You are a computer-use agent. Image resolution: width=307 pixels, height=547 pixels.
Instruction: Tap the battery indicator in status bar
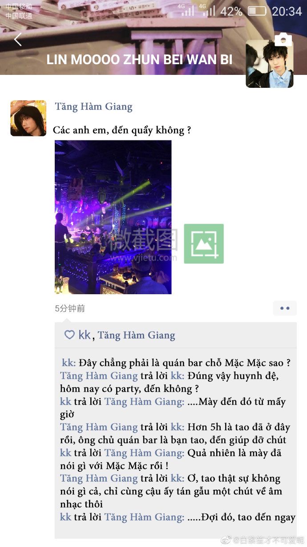[257, 11]
